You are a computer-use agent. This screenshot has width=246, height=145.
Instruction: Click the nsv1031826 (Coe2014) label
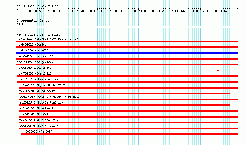coord(33,44)
